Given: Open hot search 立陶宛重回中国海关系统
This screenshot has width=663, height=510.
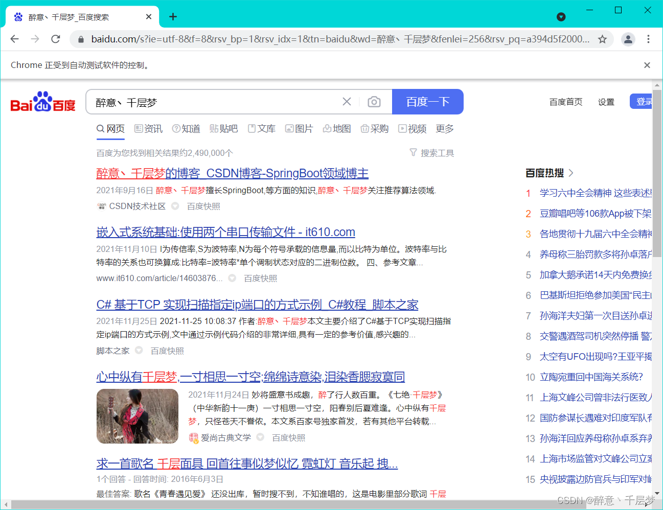Looking at the screenshot, I should [591, 377].
